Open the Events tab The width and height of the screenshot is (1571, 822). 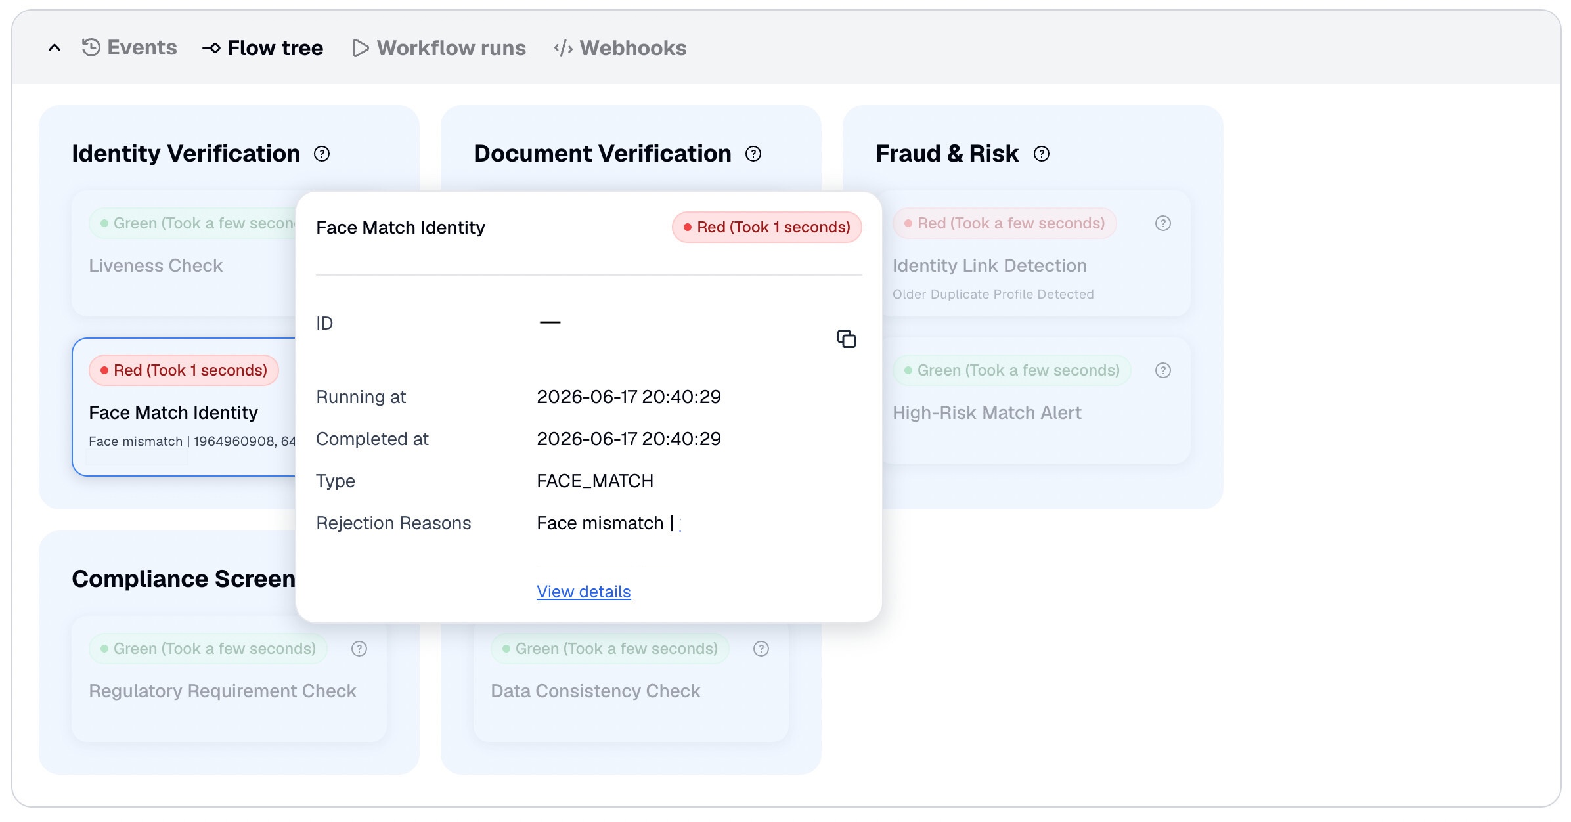click(129, 47)
